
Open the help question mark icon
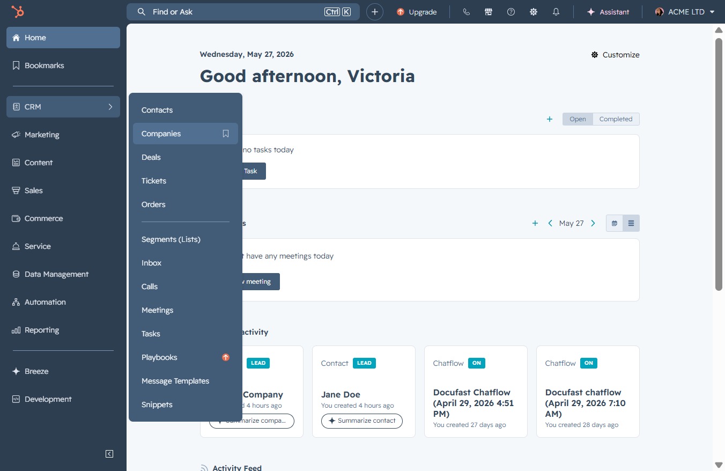point(511,12)
